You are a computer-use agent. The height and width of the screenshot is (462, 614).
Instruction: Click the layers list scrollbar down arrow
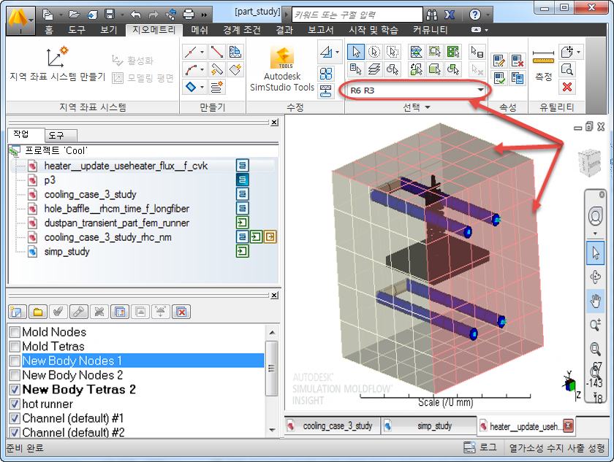[x=272, y=430]
